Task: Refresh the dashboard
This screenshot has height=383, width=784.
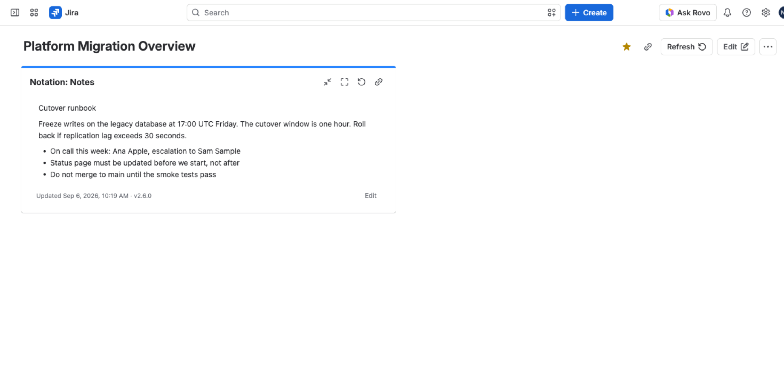Action: pyautogui.click(x=686, y=47)
